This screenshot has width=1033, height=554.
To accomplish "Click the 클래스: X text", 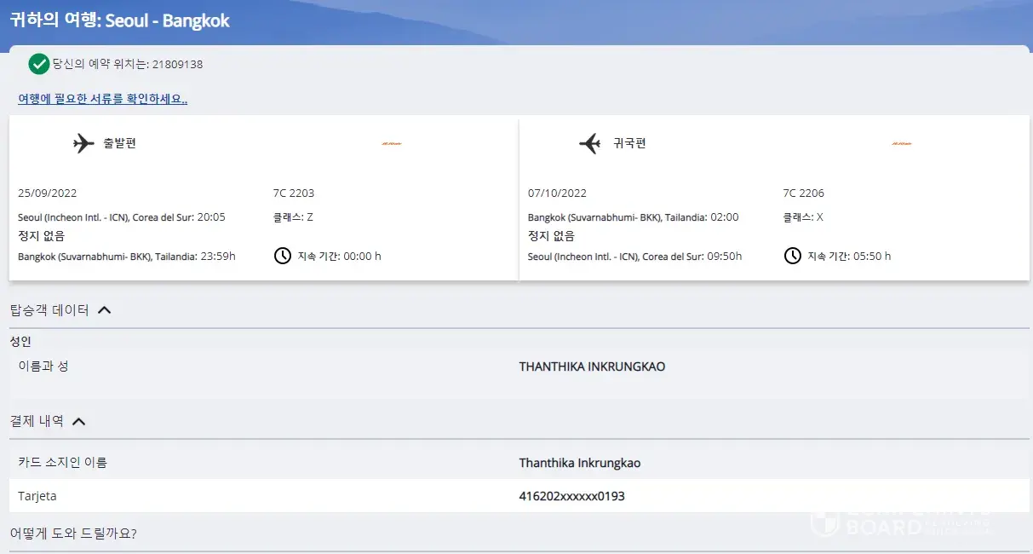I will [x=803, y=217].
